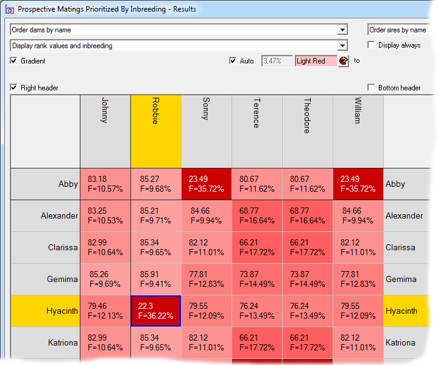Select the Abby × Robbie cell 85.27
438x365 pixels.
[156, 184]
